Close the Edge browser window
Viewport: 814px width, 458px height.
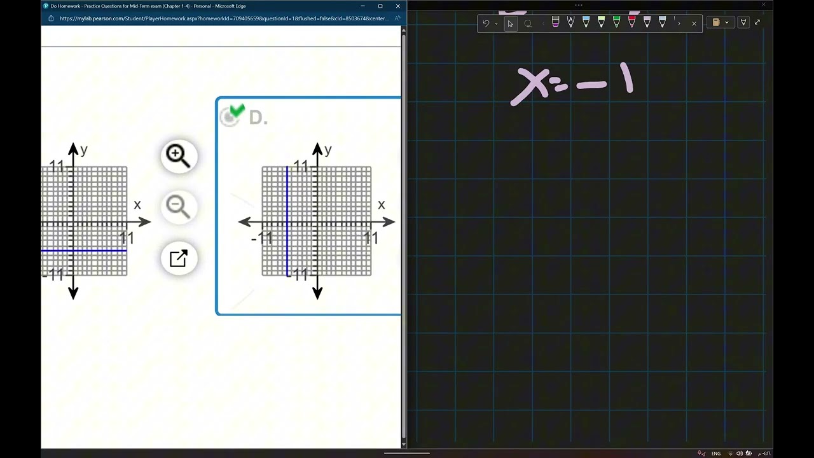click(398, 6)
